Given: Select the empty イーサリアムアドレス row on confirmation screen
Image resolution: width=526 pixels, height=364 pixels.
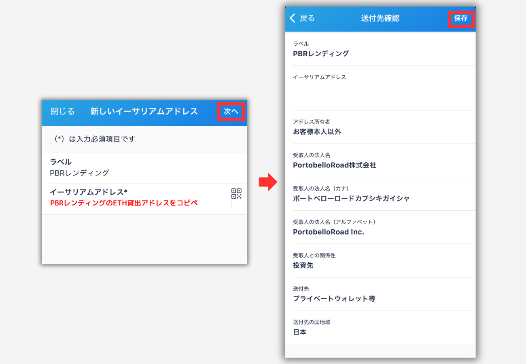Looking at the screenshot, I should pyautogui.click(x=380, y=88).
